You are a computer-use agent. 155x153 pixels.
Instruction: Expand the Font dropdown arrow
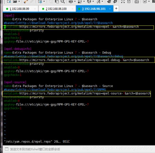(102, 1)
